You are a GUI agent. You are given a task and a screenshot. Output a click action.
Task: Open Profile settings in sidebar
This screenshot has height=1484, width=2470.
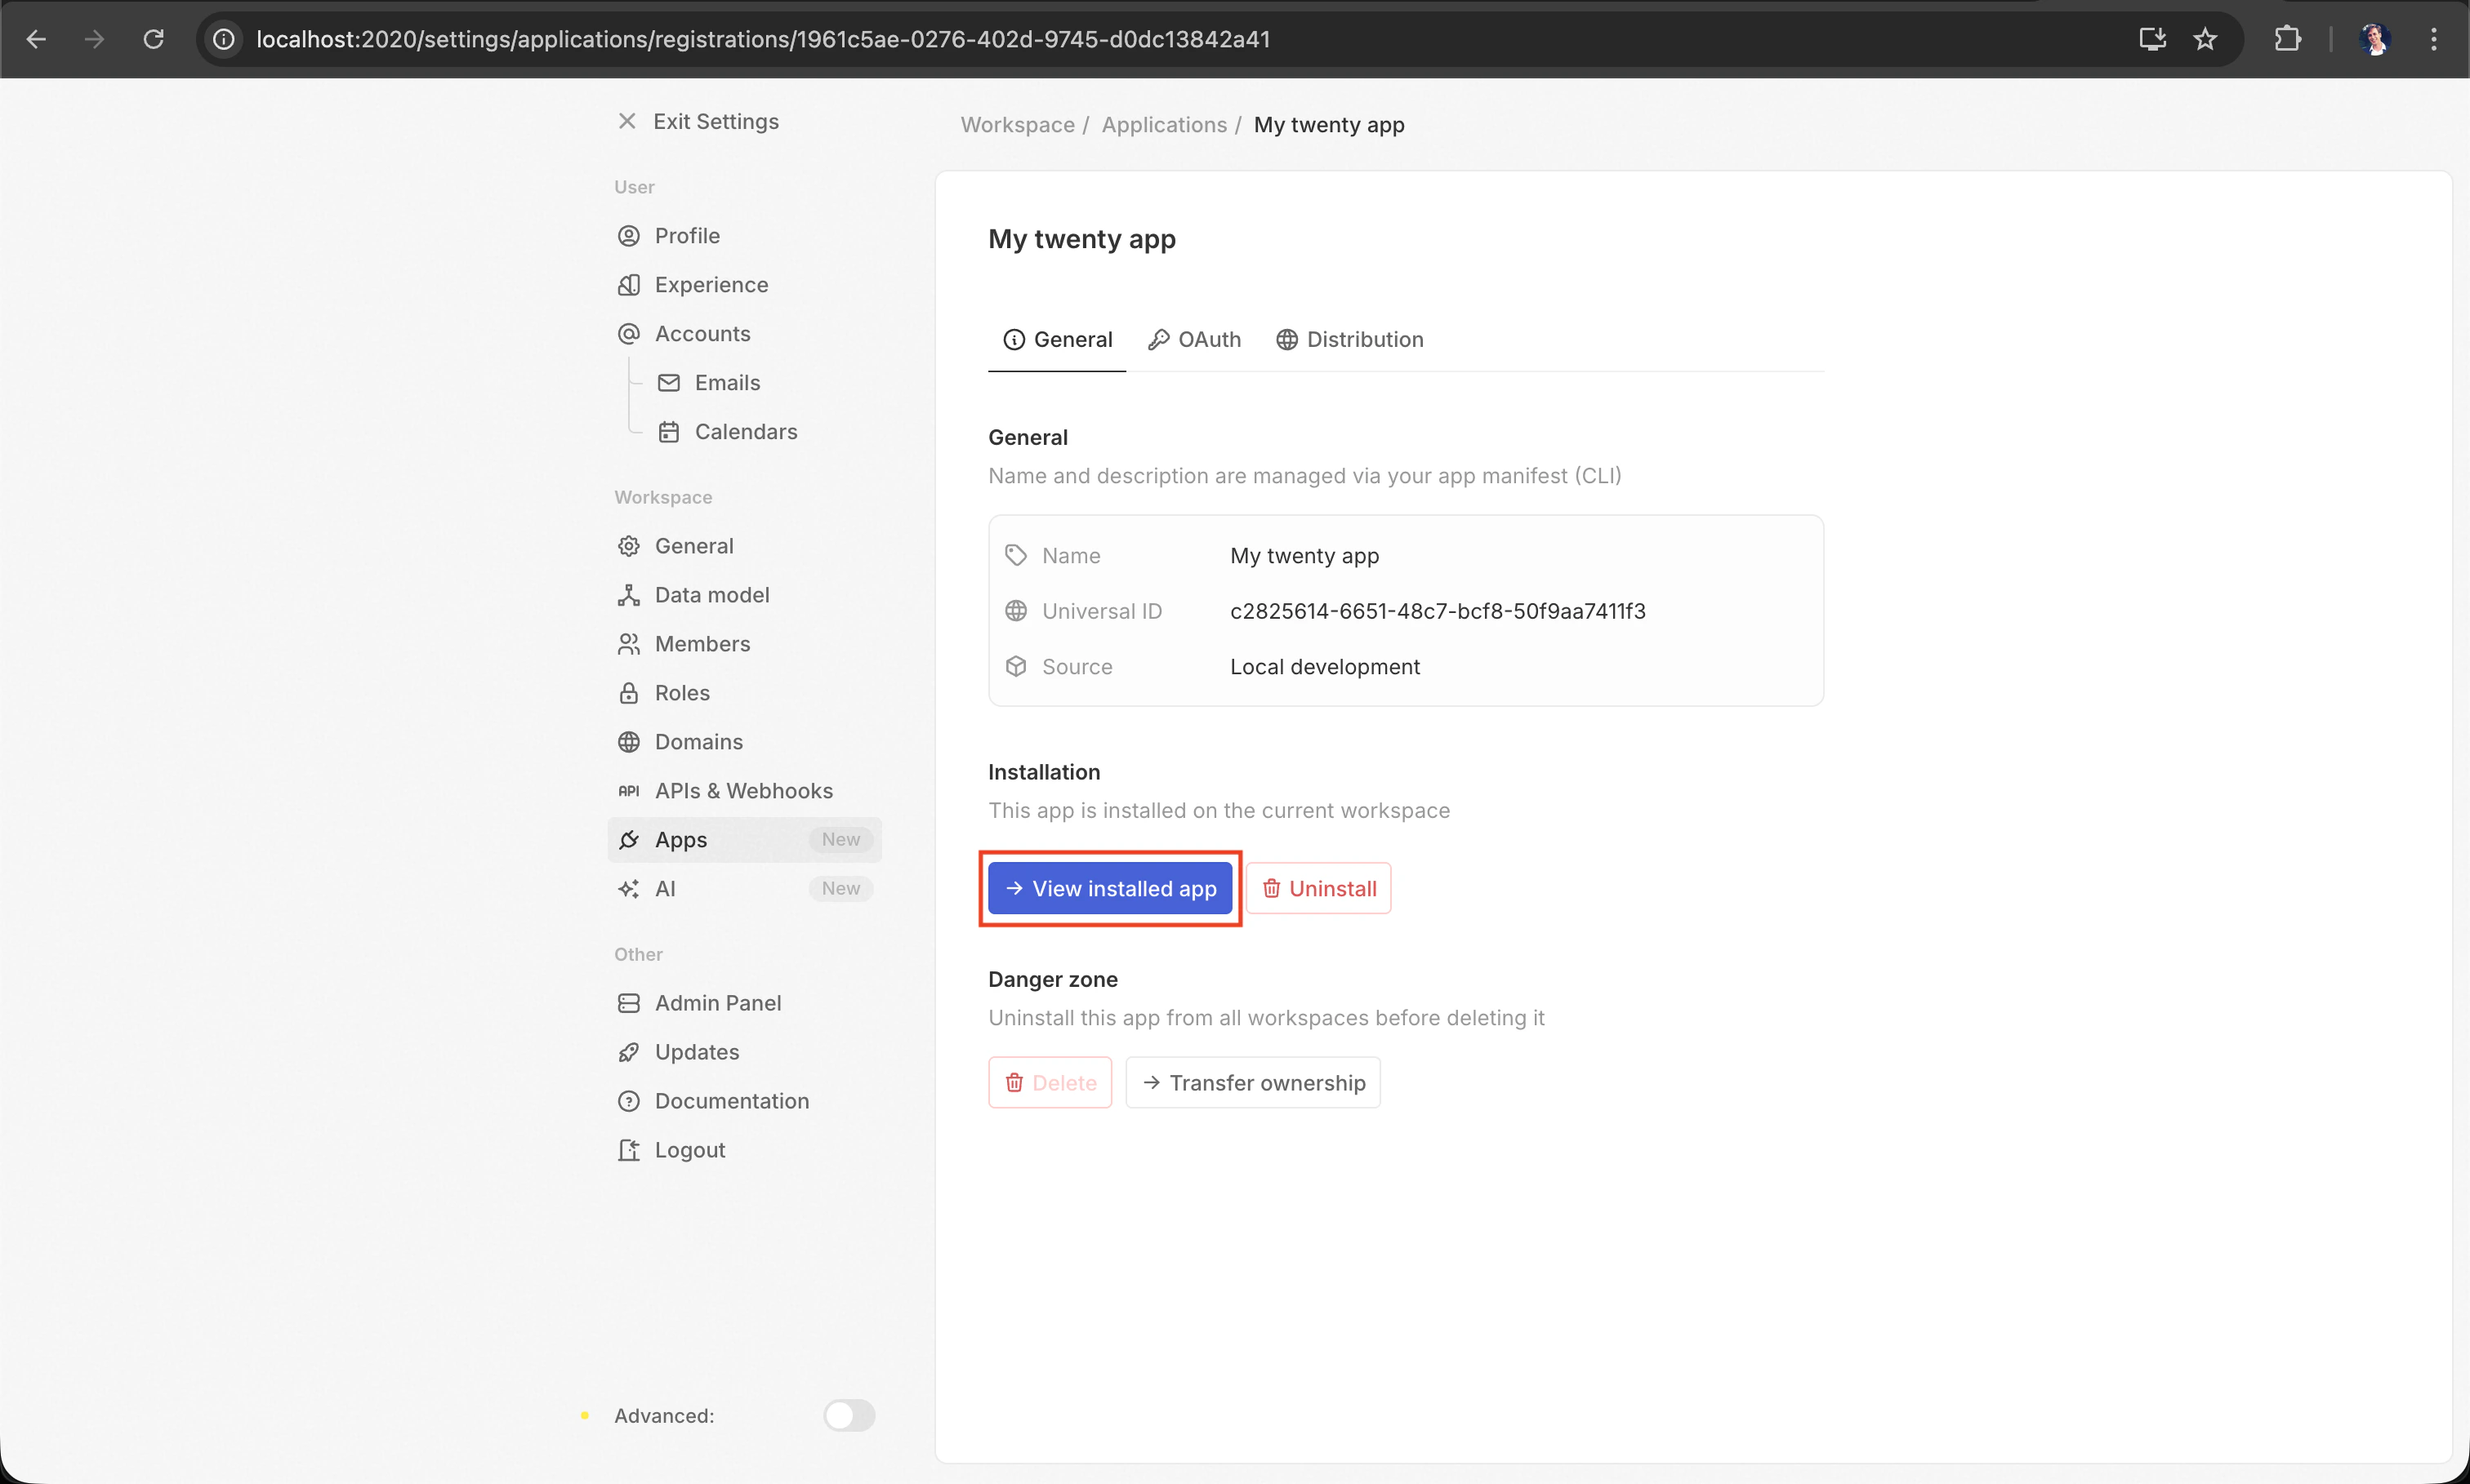click(686, 236)
